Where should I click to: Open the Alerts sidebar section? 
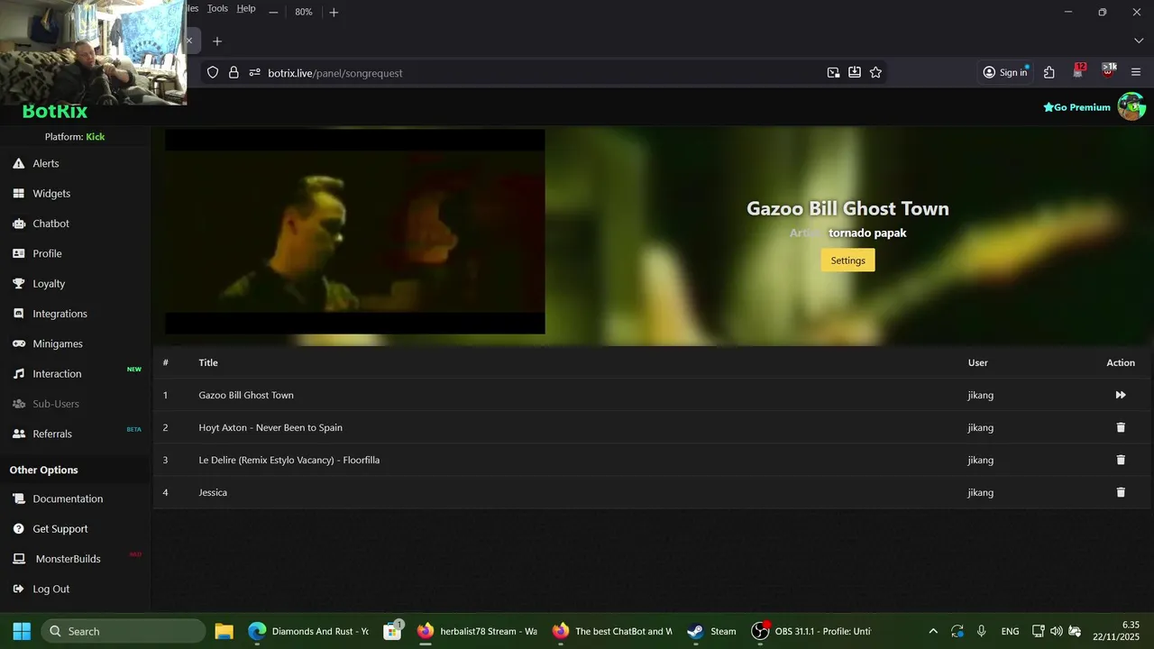pyautogui.click(x=46, y=163)
